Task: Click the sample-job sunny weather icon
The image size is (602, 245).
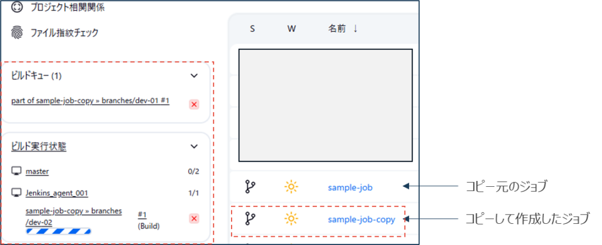Action: click(291, 187)
